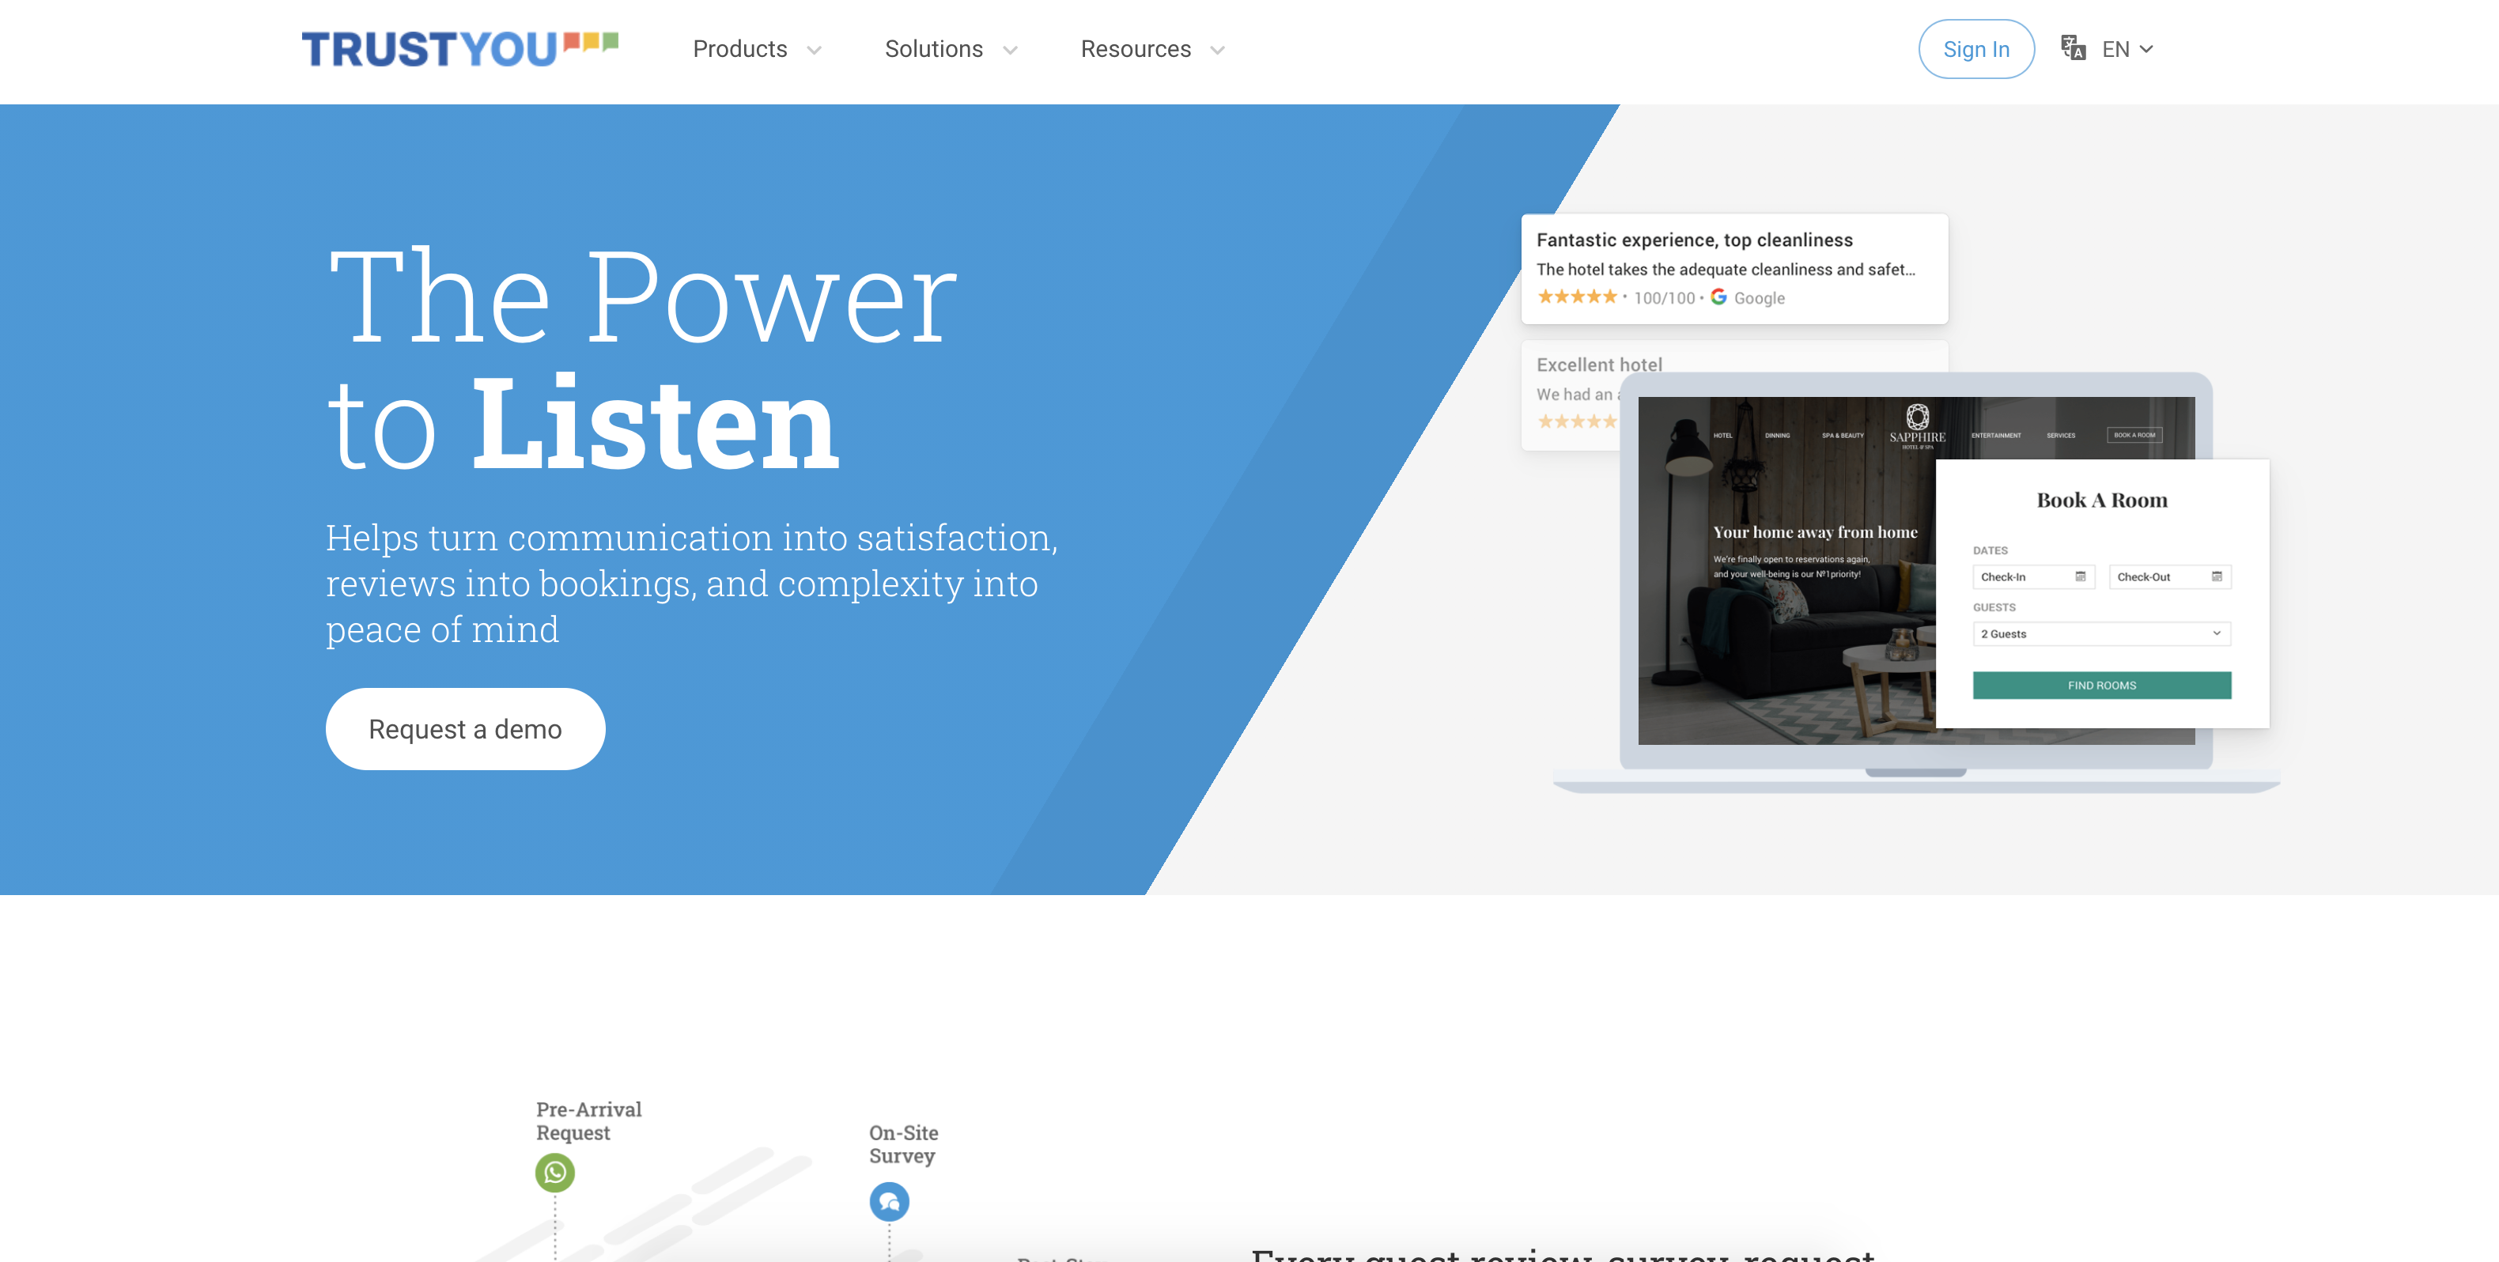This screenshot has height=1262, width=2499.
Task: Click the Request a demo button
Action: (x=465, y=727)
